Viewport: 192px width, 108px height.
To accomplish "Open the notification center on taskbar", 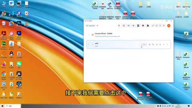I will point(189,106).
